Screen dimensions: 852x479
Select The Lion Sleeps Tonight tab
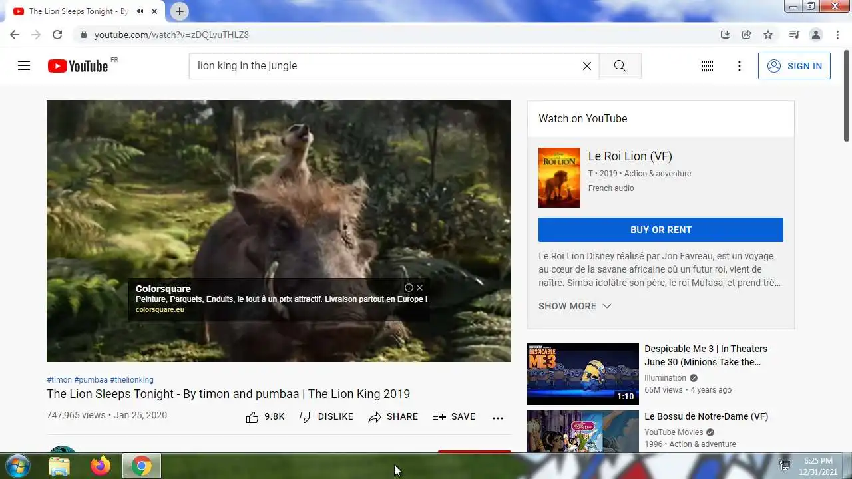79,11
